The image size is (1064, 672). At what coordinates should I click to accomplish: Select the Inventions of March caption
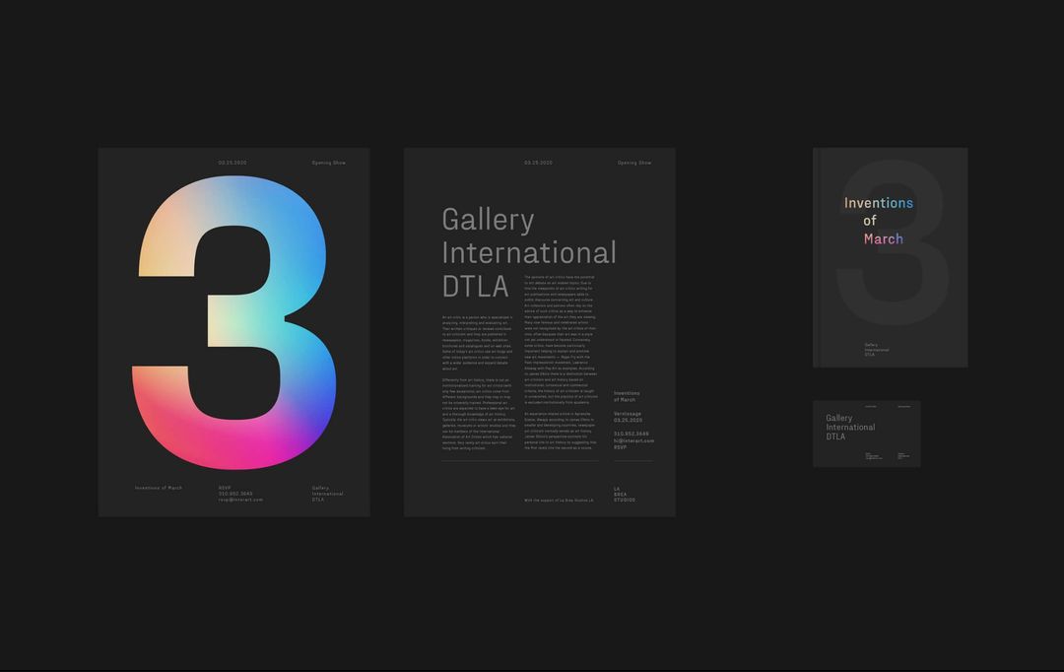click(x=159, y=488)
